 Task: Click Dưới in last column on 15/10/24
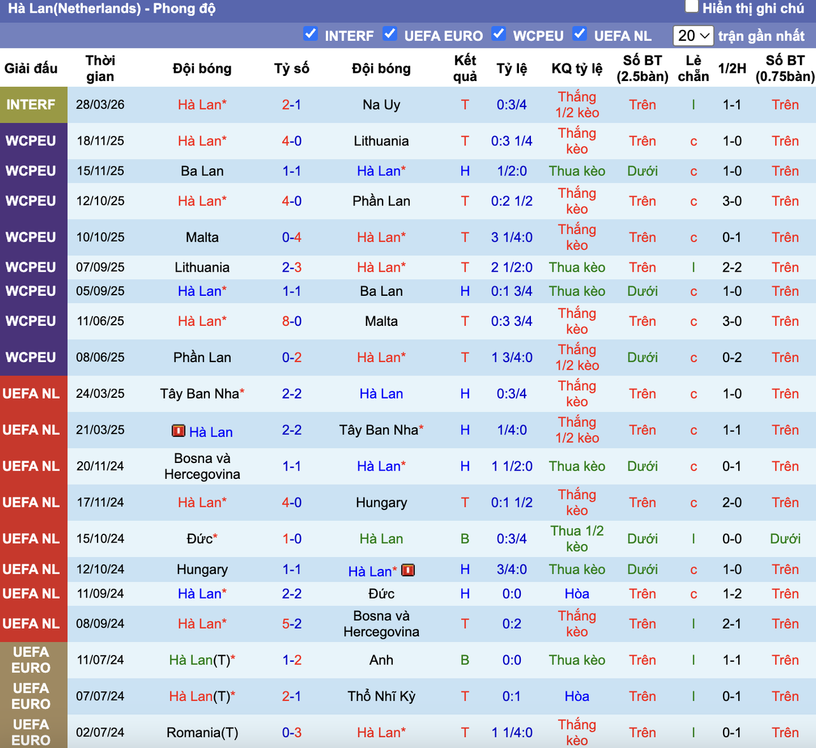(785, 539)
